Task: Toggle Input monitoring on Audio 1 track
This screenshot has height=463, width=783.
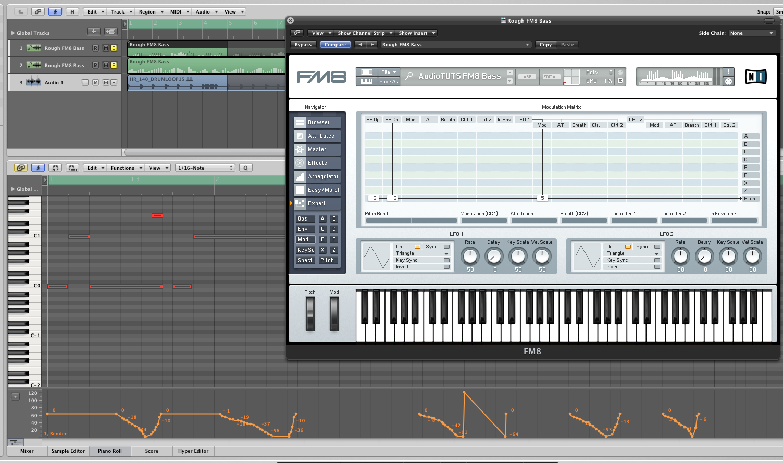Action: [x=85, y=82]
